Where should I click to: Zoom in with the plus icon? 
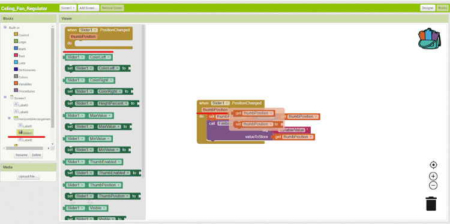coord(433,176)
